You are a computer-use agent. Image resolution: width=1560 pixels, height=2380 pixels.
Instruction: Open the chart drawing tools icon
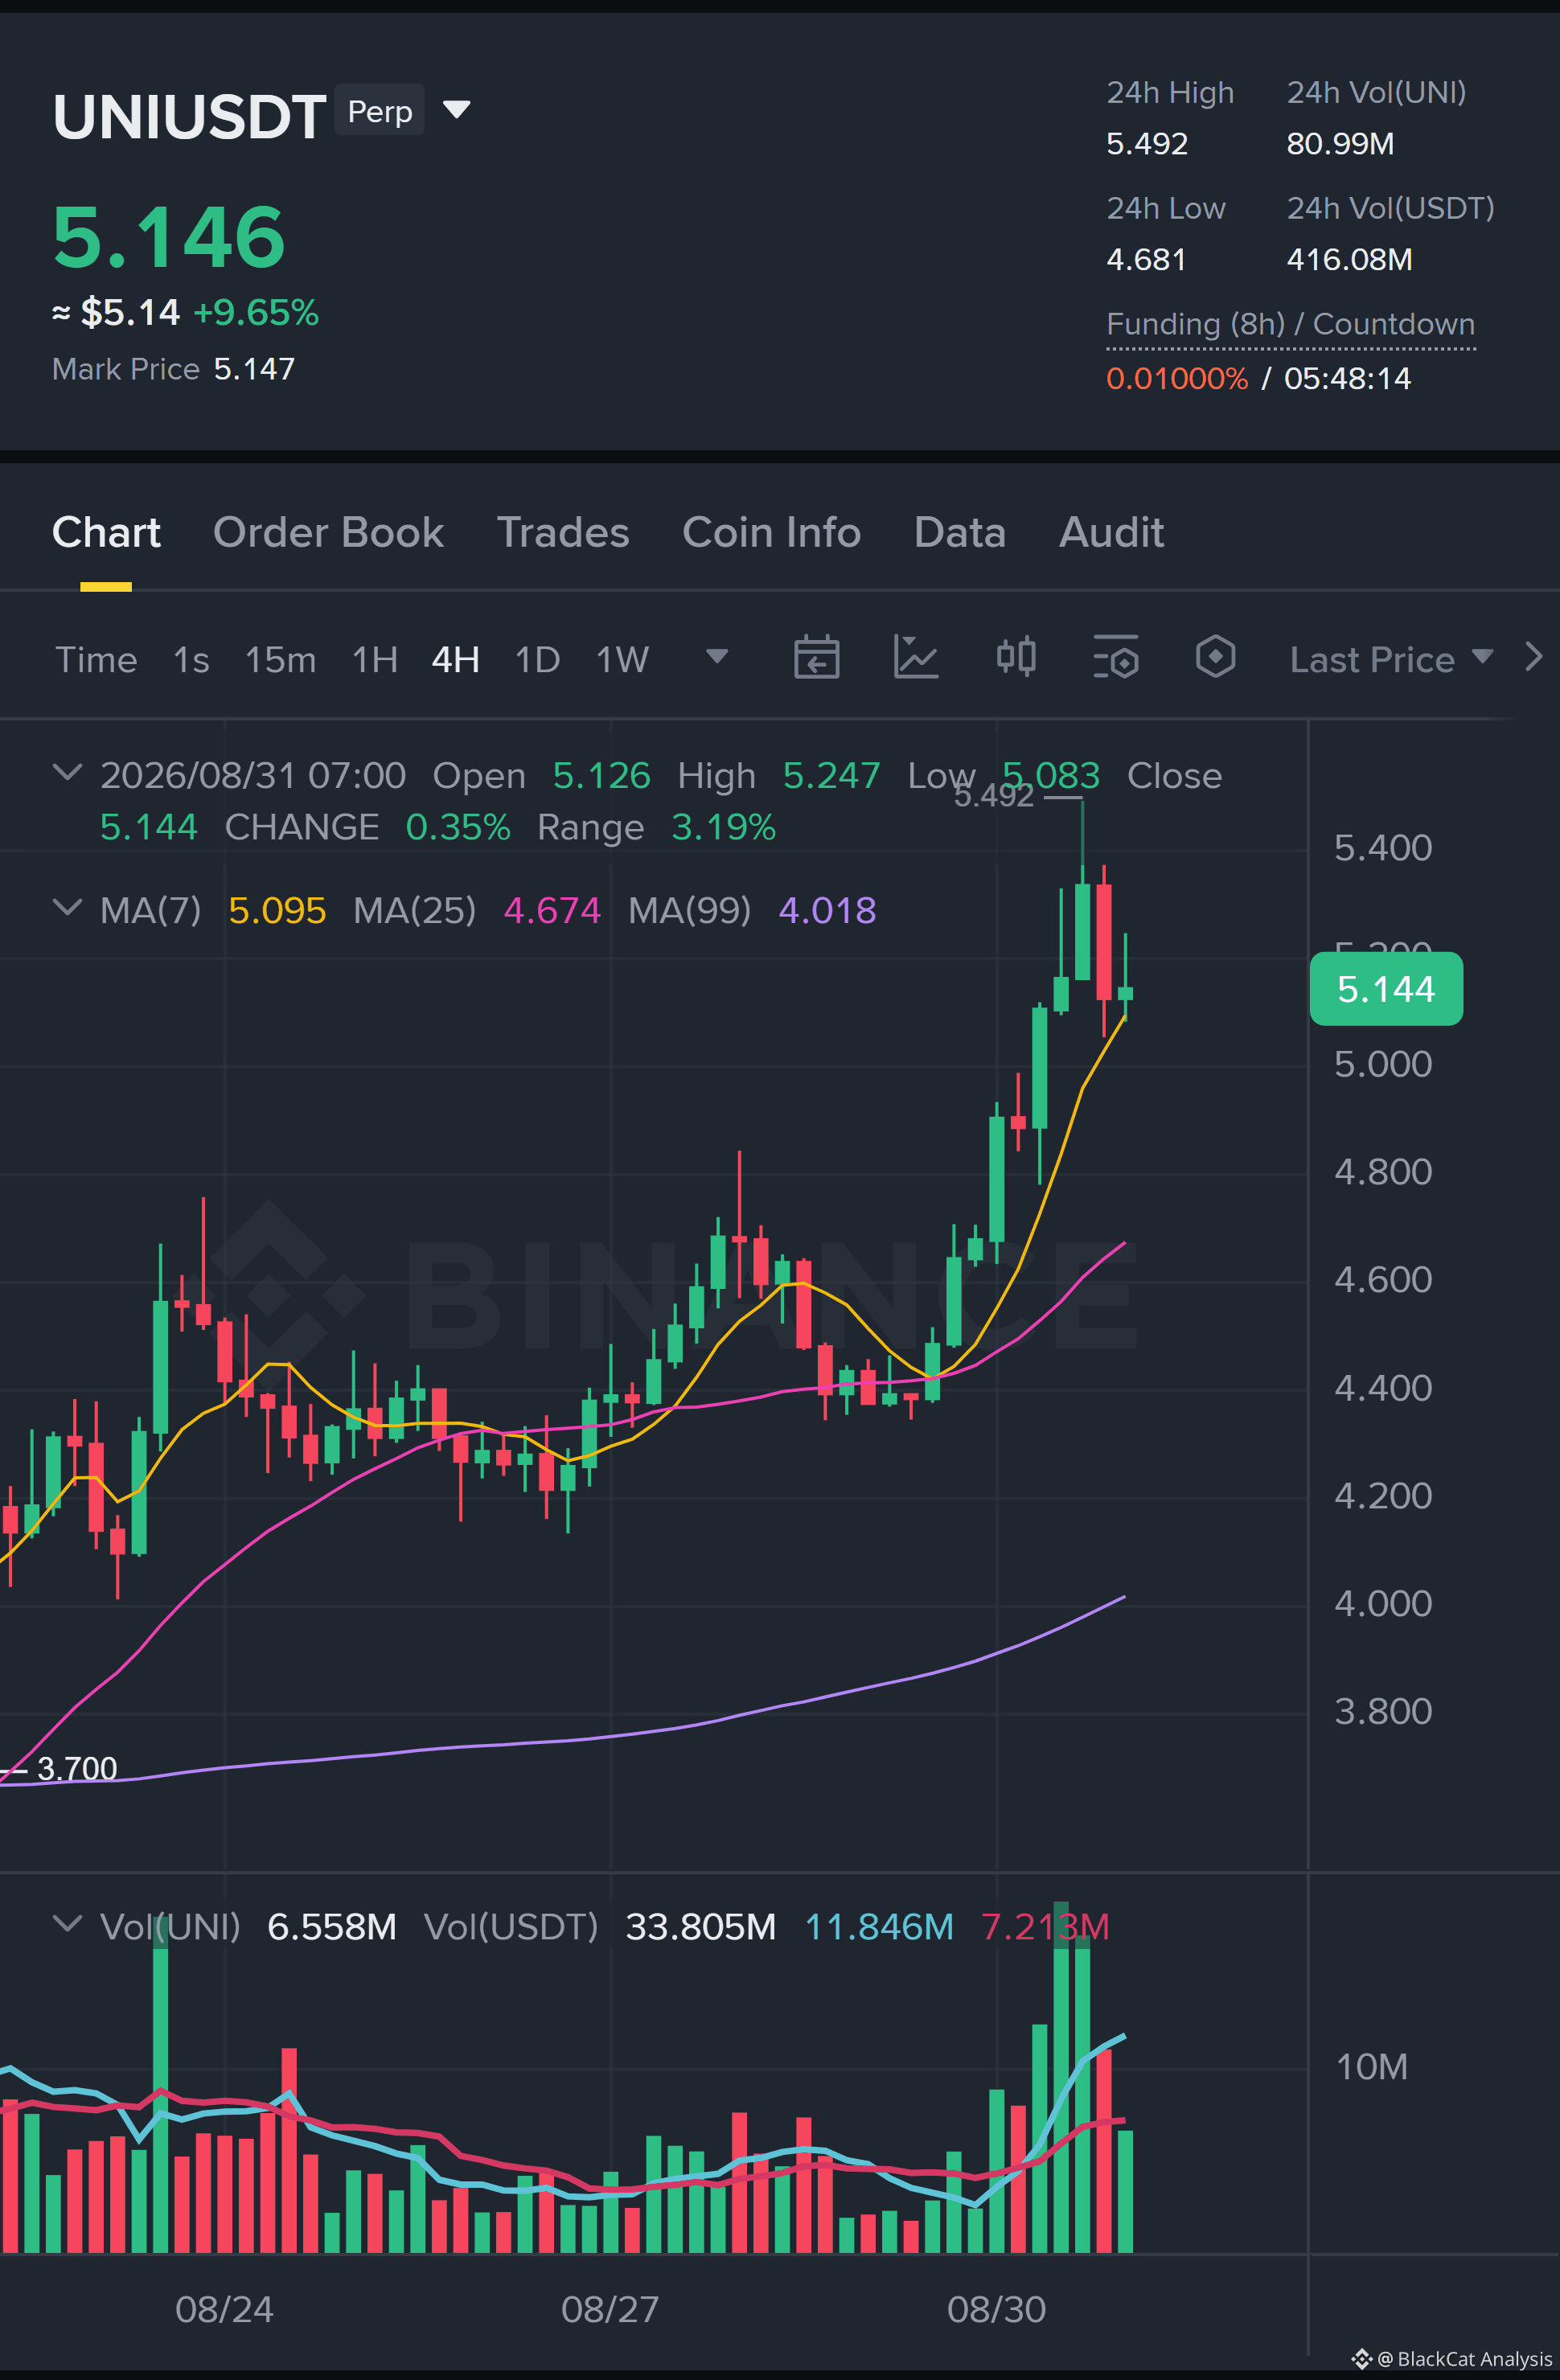[x=916, y=658]
